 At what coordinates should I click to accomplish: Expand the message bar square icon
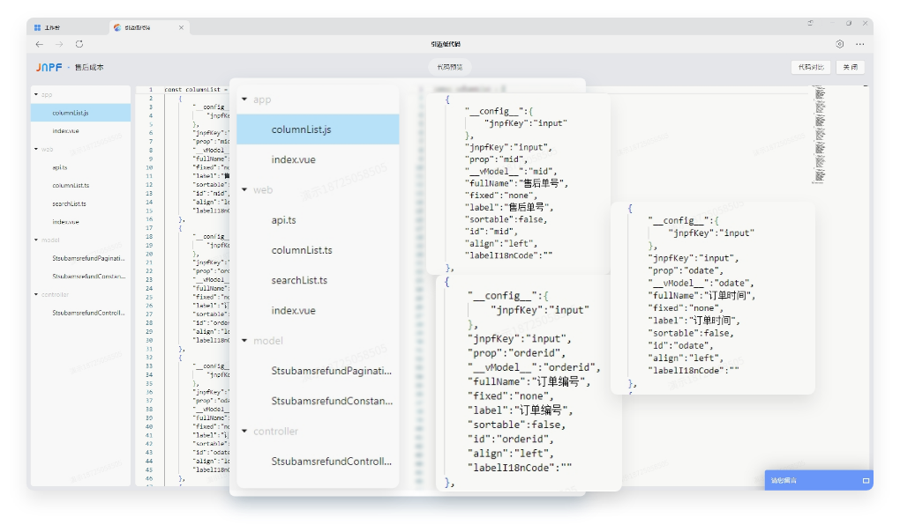pos(866,480)
